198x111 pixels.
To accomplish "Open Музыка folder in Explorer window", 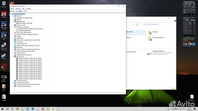I will pyautogui.click(x=128, y=38).
